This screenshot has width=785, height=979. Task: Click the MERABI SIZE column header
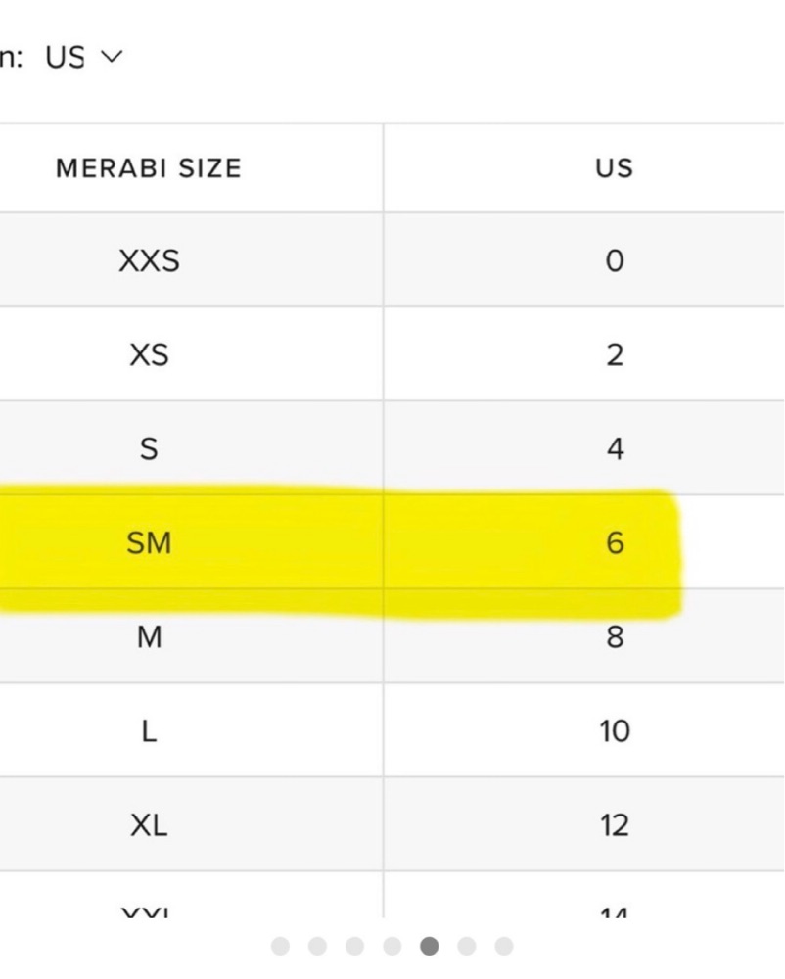pyautogui.click(x=148, y=168)
